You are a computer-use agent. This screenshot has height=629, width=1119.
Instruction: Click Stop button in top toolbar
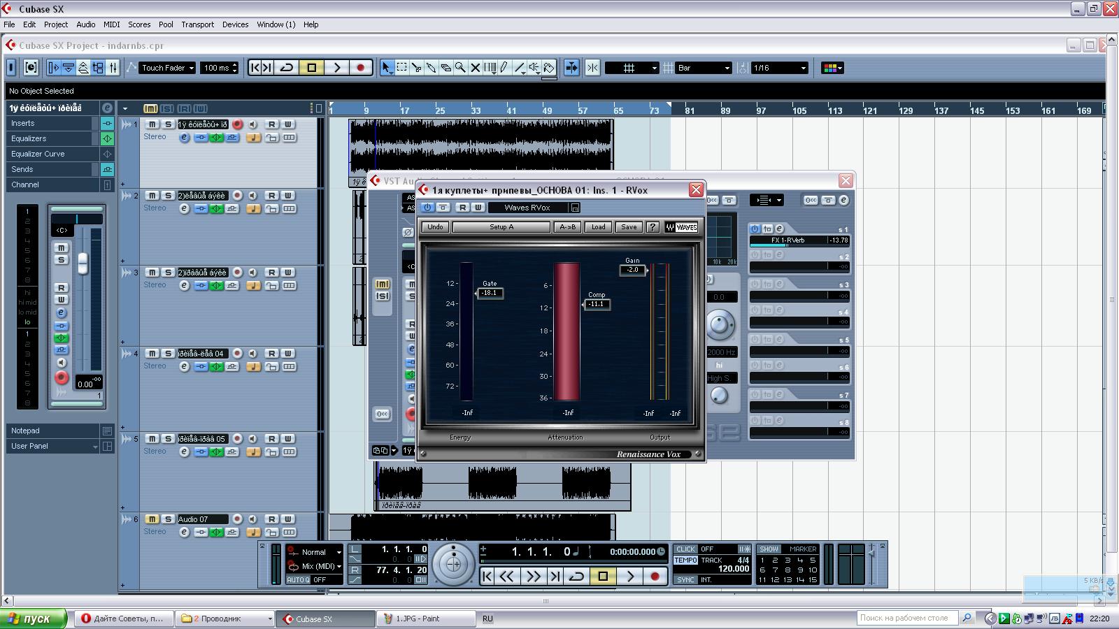point(312,68)
